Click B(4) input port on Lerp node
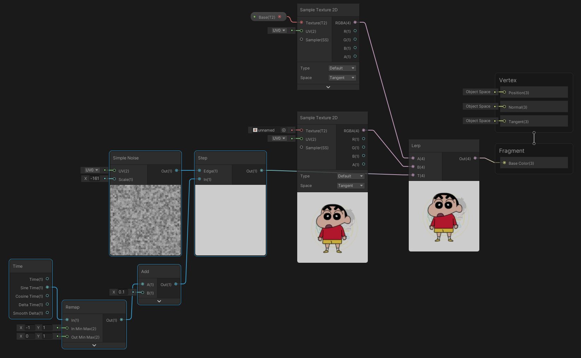Screen dimensions: 581x358 [413, 167]
